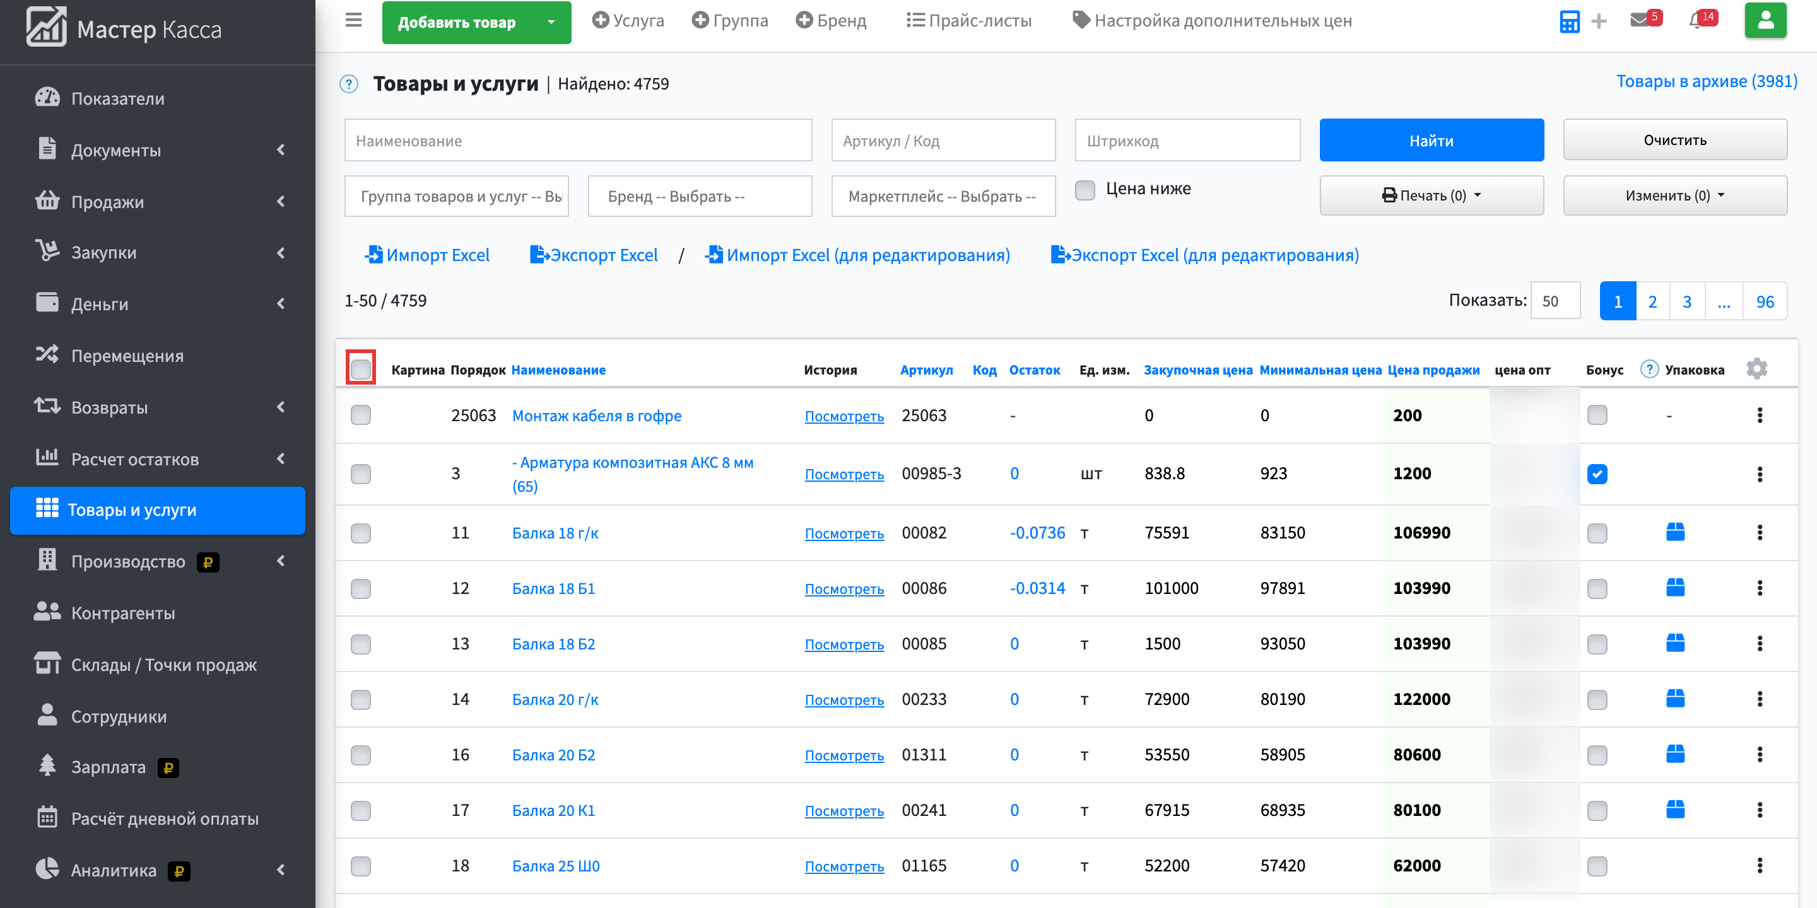Click the Мастер Касса logo

[x=124, y=28]
